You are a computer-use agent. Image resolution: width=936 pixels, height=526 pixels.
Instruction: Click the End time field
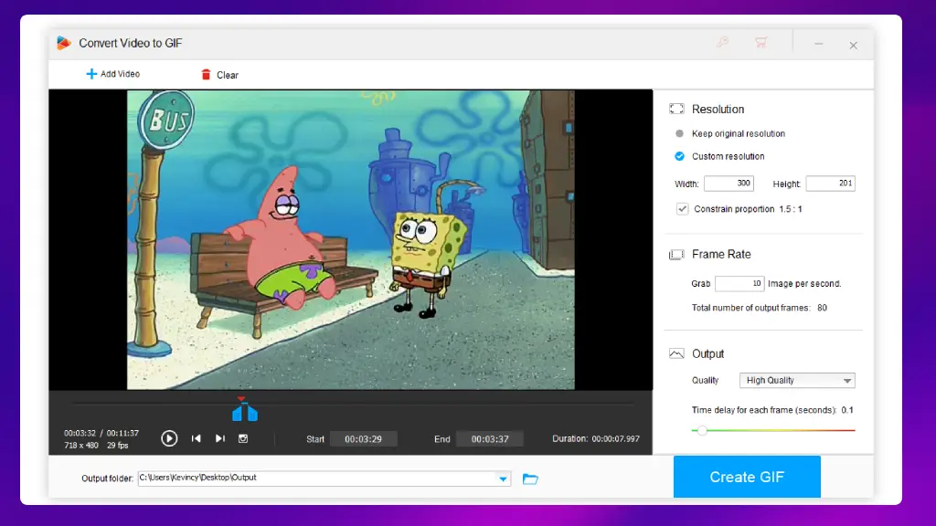[490, 439]
